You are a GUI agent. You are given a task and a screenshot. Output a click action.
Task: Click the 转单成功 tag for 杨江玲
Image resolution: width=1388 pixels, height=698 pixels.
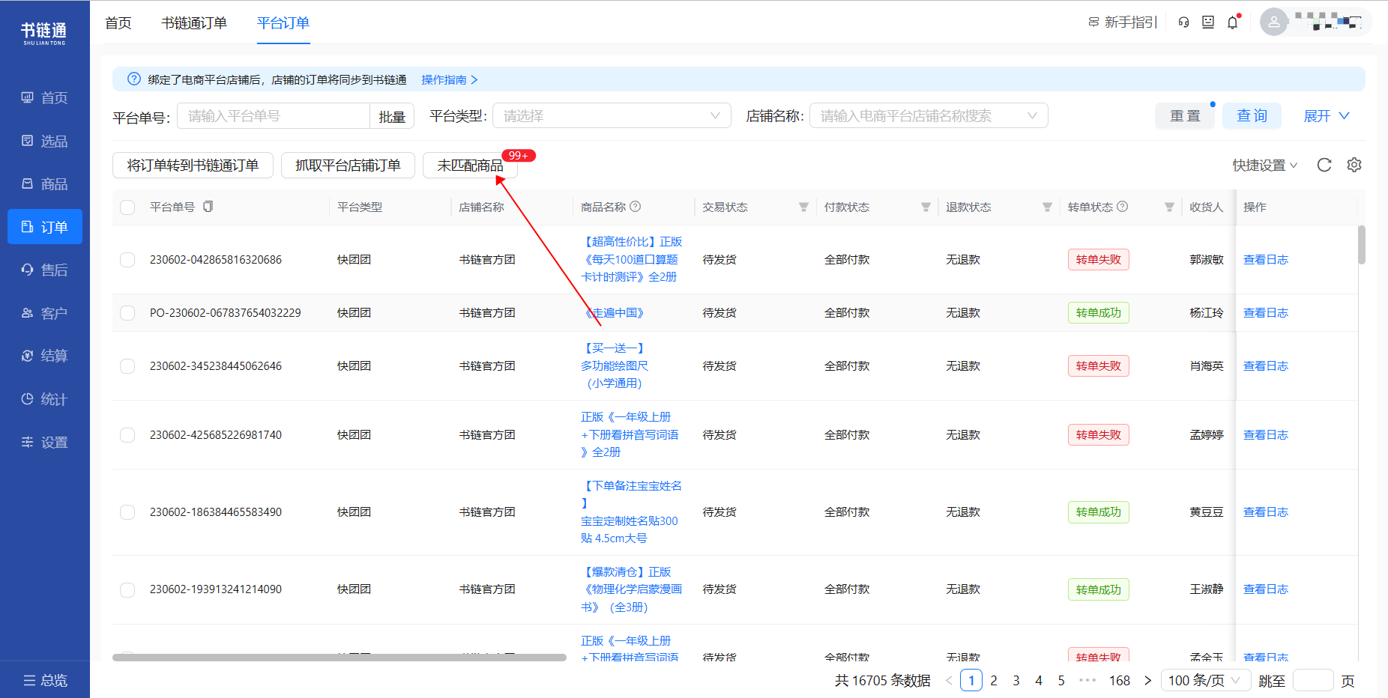click(1098, 313)
